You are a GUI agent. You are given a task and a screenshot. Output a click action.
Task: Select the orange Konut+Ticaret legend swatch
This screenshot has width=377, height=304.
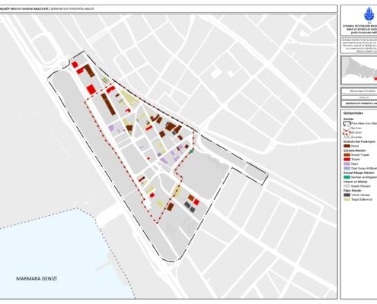click(347, 155)
